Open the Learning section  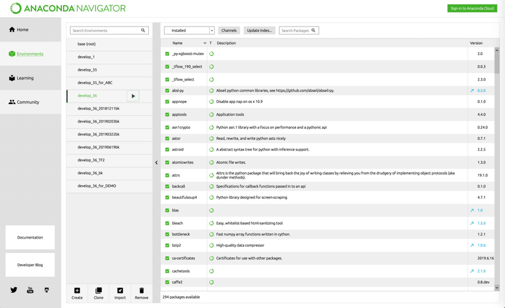coord(30,78)
